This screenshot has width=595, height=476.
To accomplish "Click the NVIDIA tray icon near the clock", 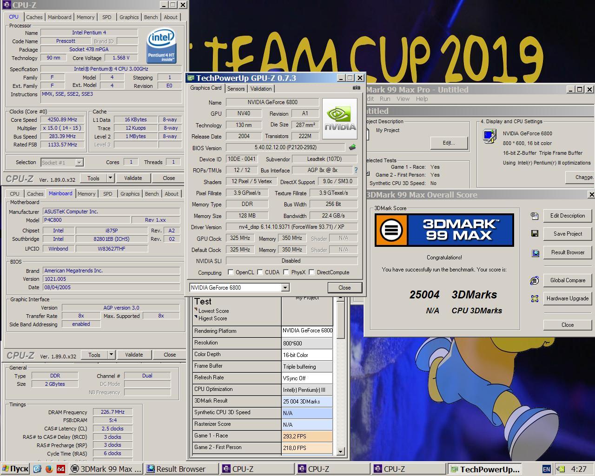I will point(561,469).
